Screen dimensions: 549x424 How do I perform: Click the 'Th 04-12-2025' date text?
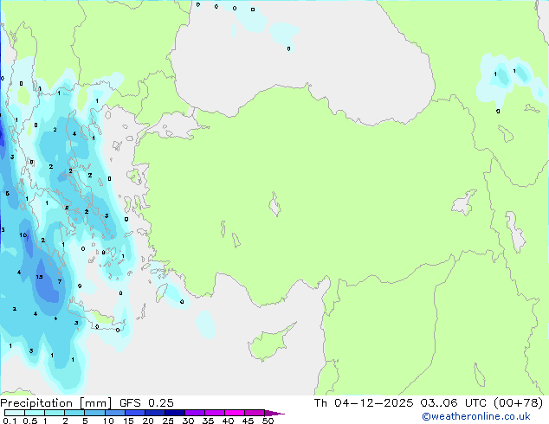point(363,403)
